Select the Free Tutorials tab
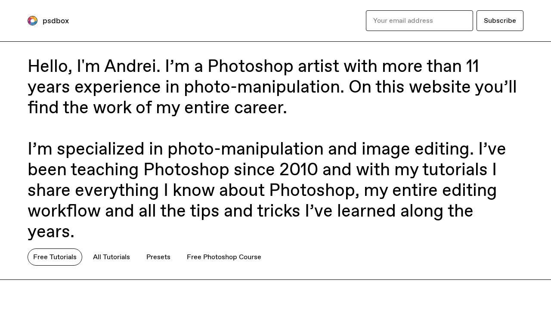The width and height of the screenshot is (551, 310). pyautogui.click(x=55, y=257)
